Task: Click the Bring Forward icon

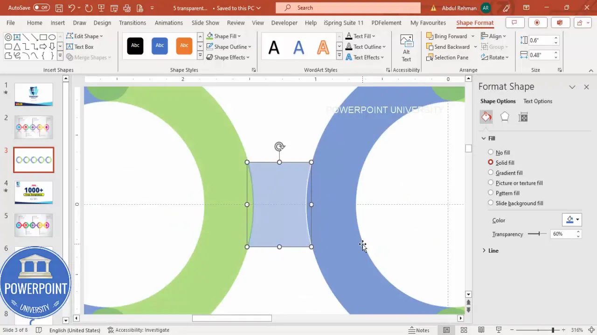Action: [430, 36]
